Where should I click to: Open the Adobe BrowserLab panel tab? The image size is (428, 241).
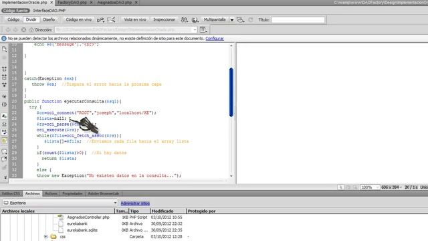[104, 193]
